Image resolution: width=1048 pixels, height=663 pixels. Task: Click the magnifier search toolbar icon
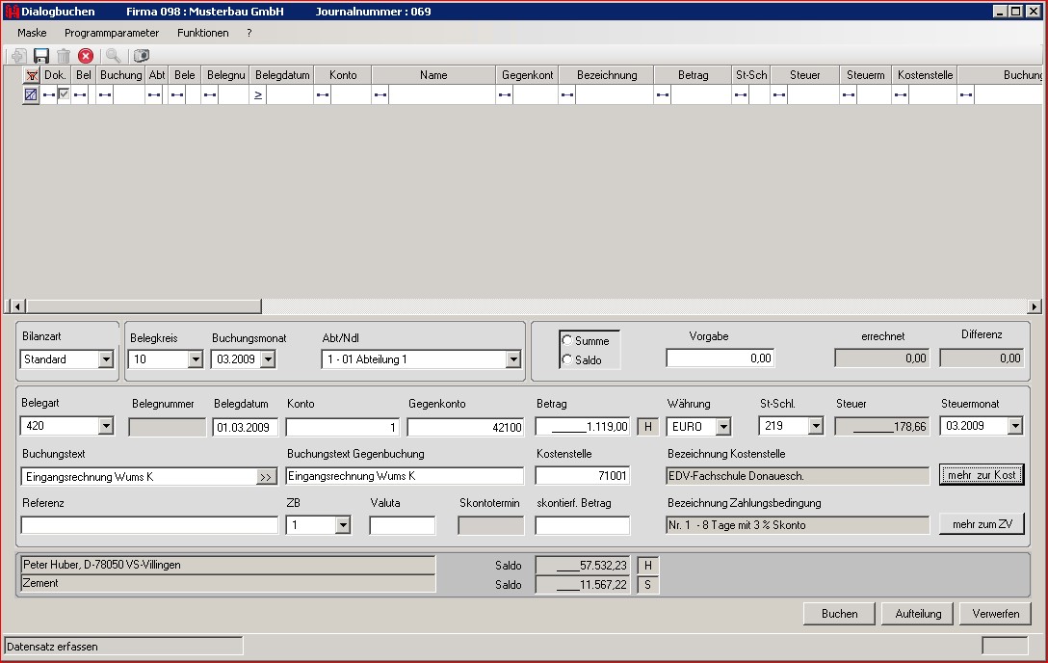coord(114,57)
